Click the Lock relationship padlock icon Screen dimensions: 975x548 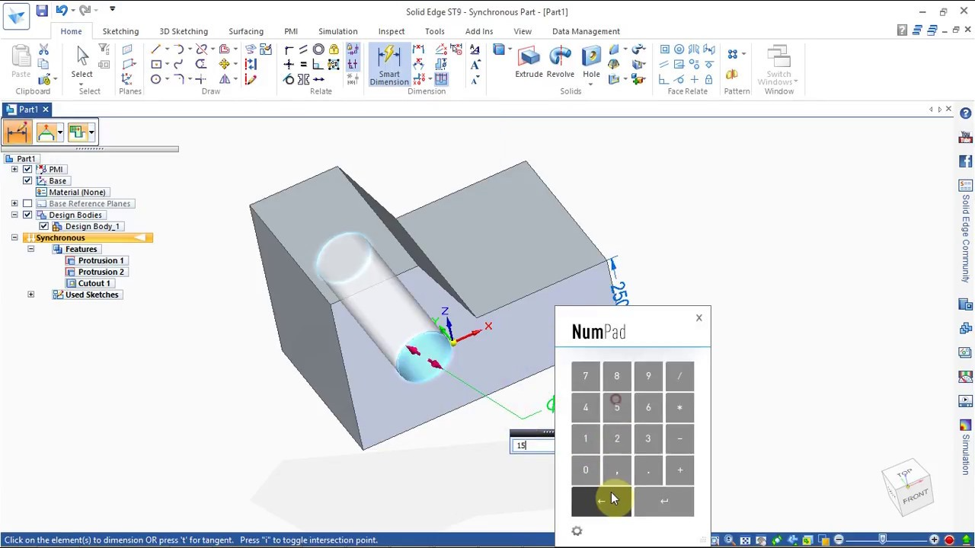click(x=334, y=49)
